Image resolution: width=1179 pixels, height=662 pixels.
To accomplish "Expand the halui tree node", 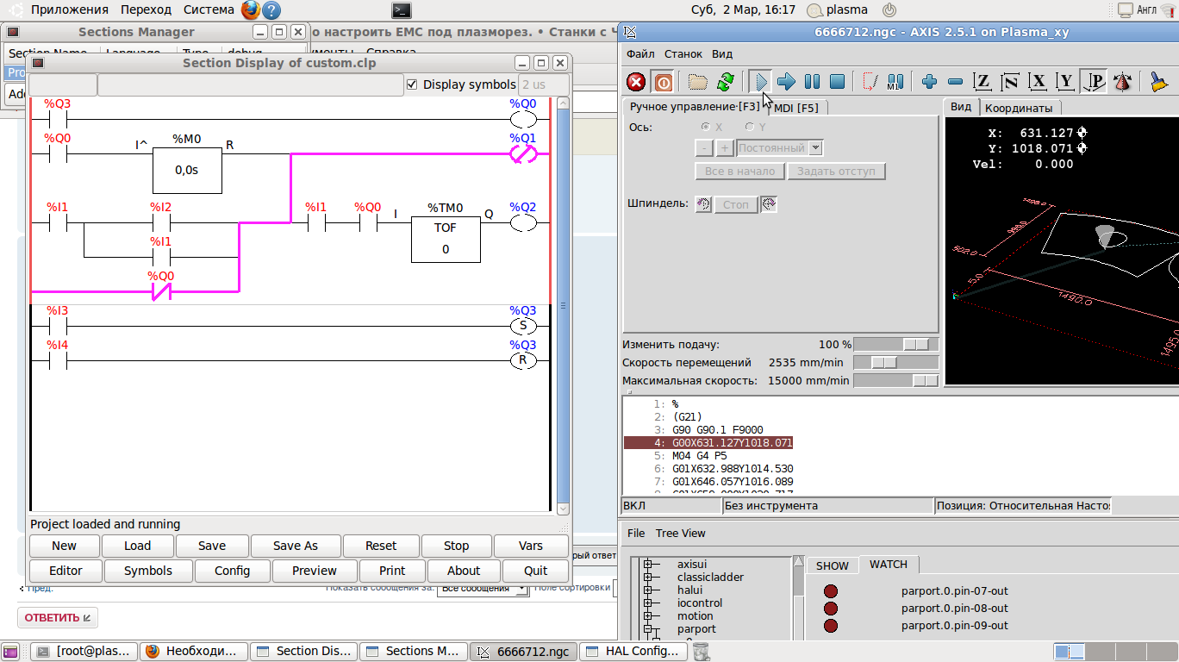I will [648, 590].
